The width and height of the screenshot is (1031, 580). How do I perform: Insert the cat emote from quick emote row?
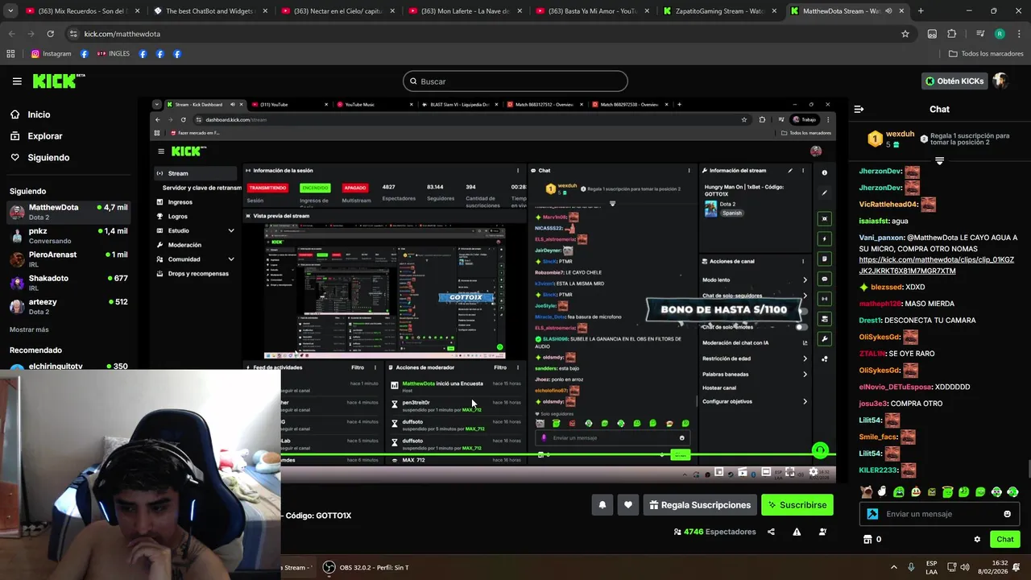click(866, 491)
